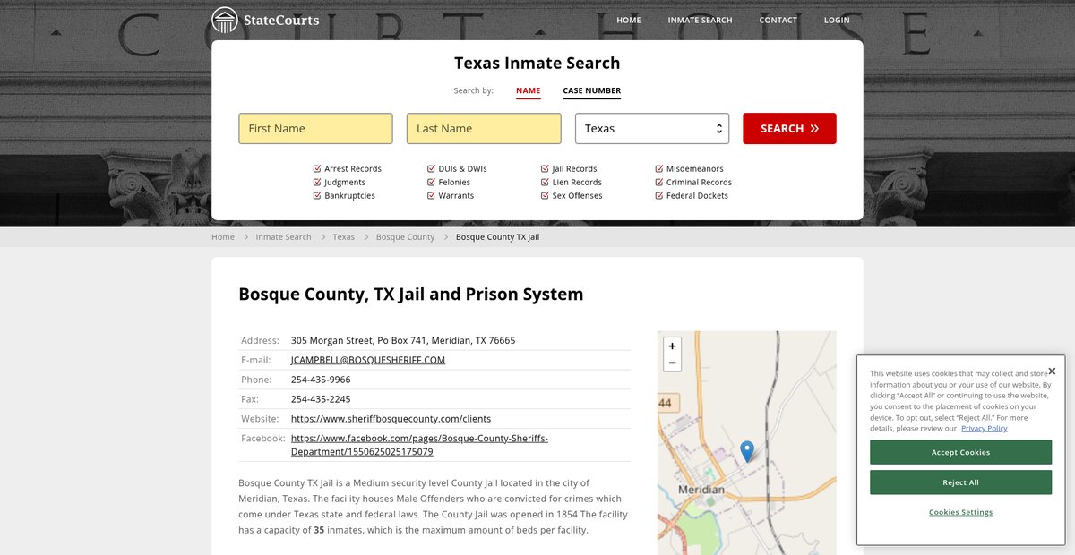Click the Bosque County TX Jail breadcrumb
The image size is (1075, 555).
click(x=497, y=237)
